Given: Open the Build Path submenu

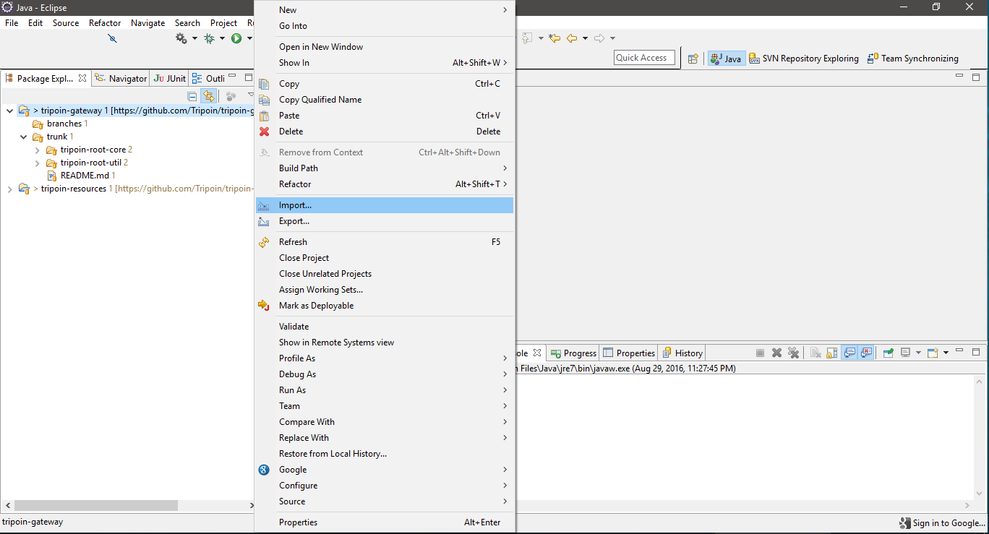Looking at the screenshot, I should coord(385,168).
